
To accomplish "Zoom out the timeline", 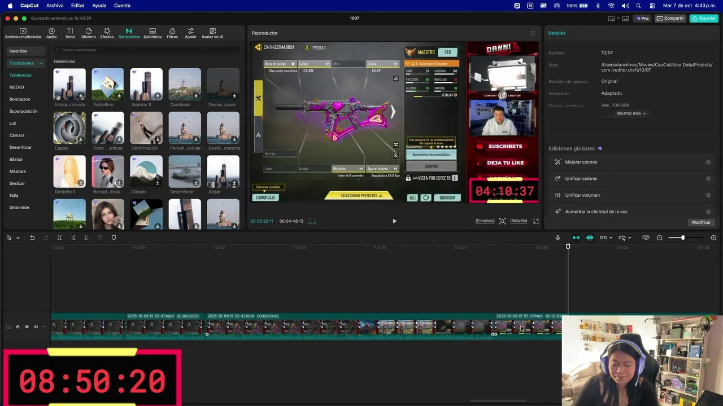I will click(659, 238).
